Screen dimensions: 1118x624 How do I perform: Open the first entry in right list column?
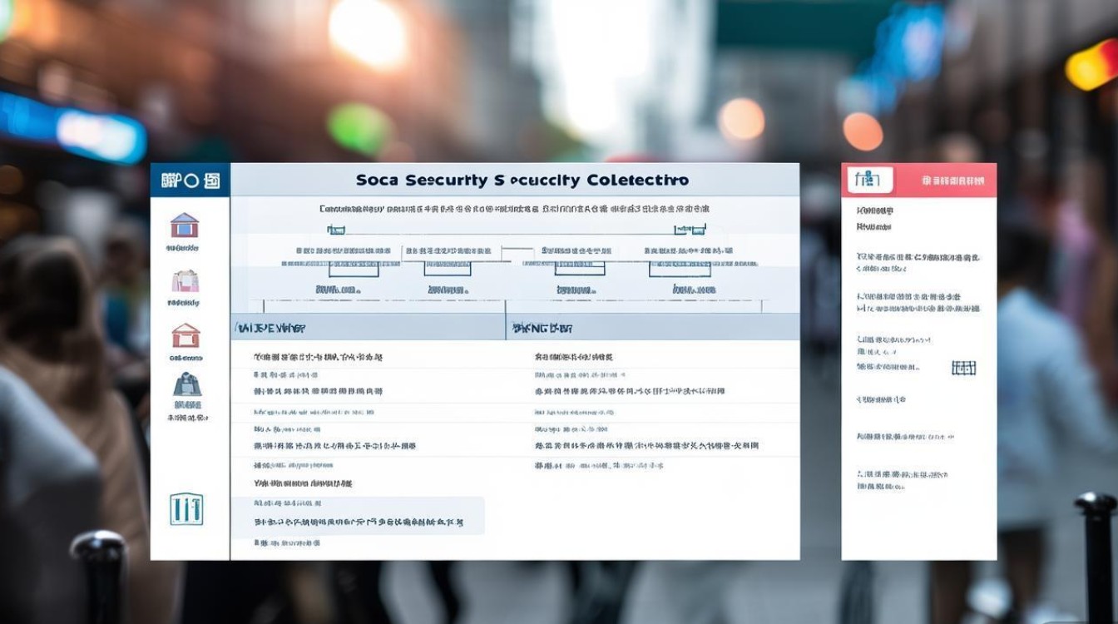pyautogui.click(x=574, y=357)
